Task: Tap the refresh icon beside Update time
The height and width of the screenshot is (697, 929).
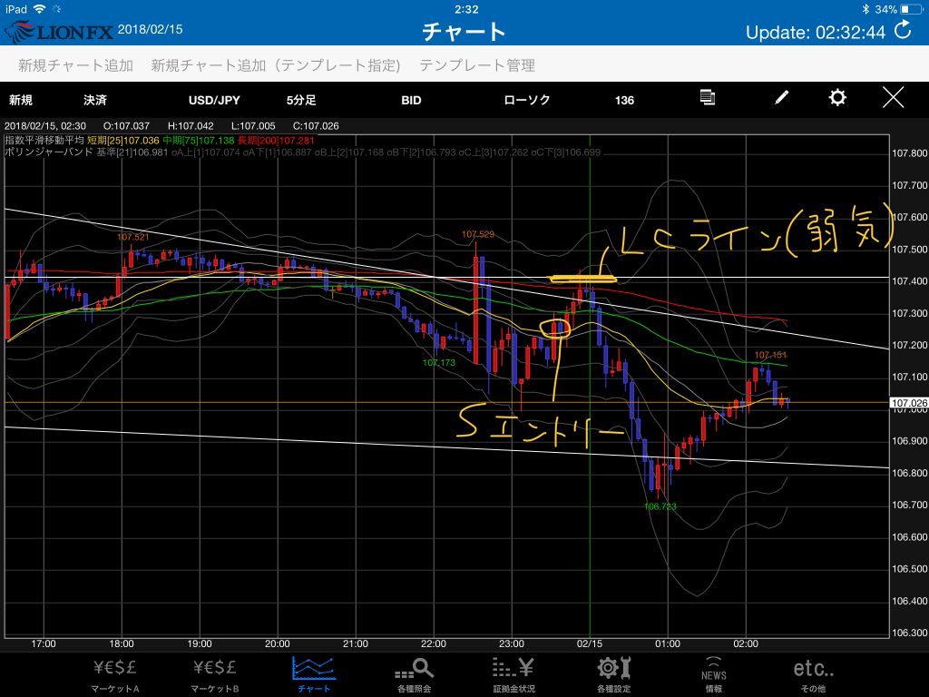Action: pos(903,31)
